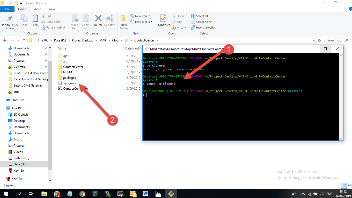Image resolution: width=352 pixels, height=198 pixels.
Task: Switch to the Share ribbon tab
Action: click(37, 9)
